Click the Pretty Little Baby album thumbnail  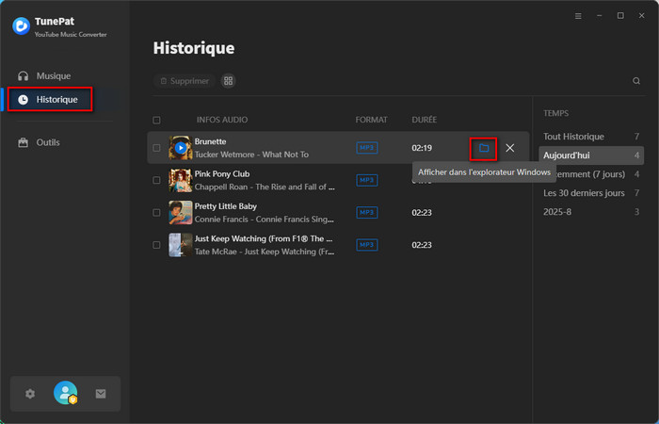coord(181,213)
